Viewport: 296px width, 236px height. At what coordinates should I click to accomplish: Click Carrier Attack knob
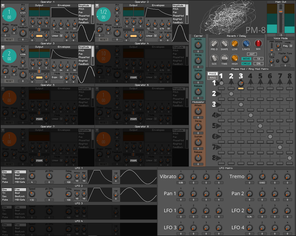198,45
